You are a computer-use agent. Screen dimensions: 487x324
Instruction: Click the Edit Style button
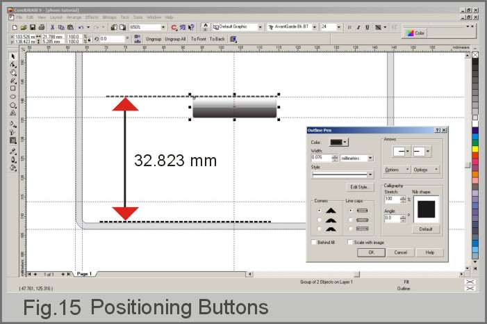click(360, 187)
